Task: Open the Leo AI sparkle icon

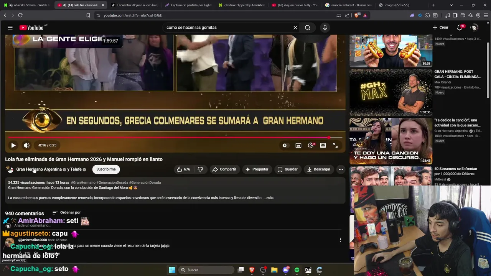Action: pos(471,15)
